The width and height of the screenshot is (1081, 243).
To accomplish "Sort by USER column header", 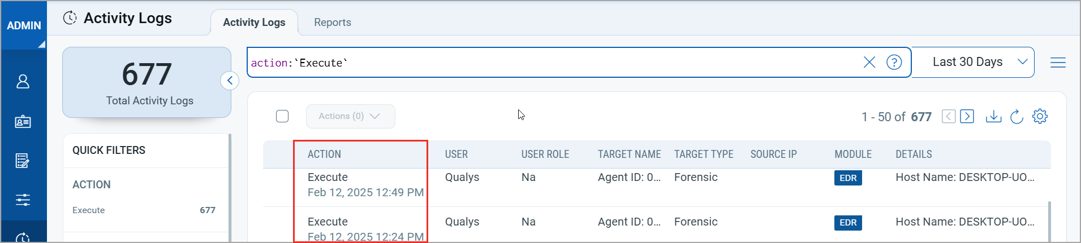I will pos(456,154).
